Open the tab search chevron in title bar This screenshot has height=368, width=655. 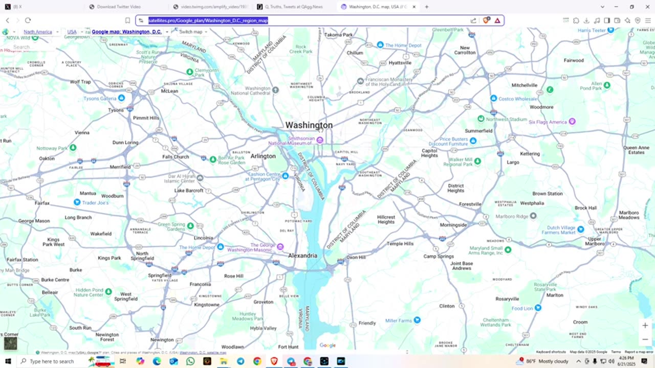602,7
